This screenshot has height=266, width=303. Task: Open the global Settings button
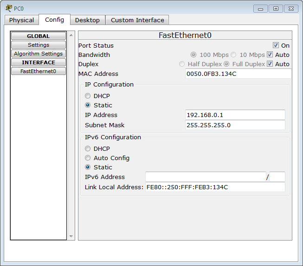pos(39,45)
